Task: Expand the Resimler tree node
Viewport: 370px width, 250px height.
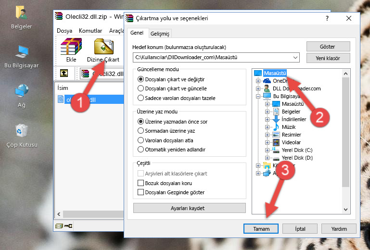Action: [267, 135]
